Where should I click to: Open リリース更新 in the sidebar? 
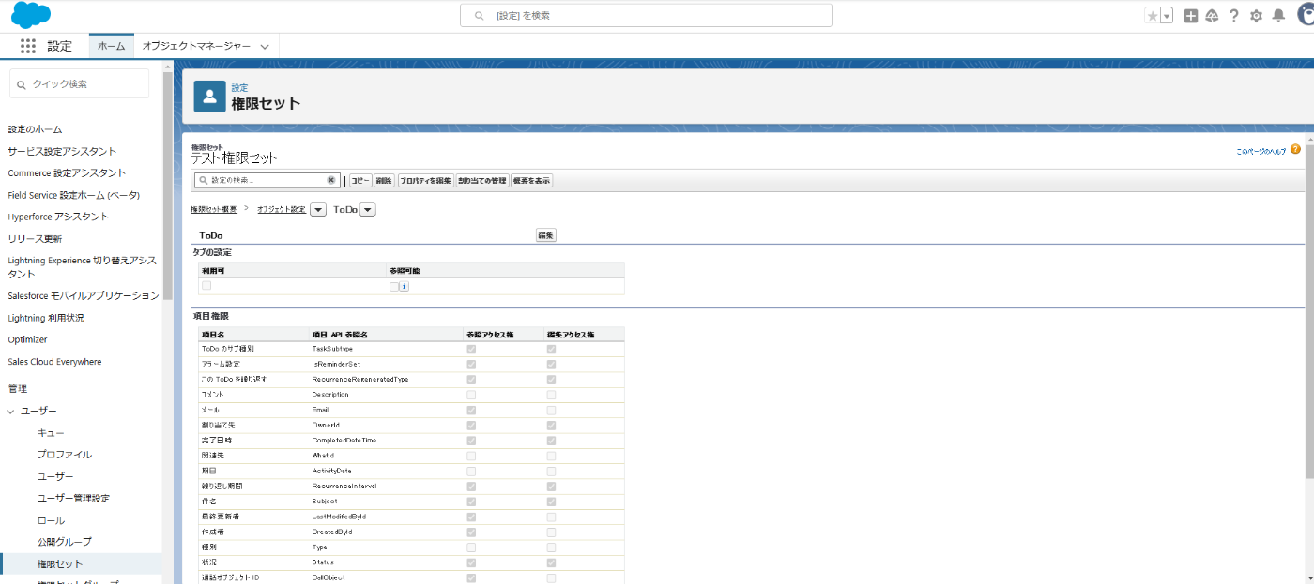[35, 238]
